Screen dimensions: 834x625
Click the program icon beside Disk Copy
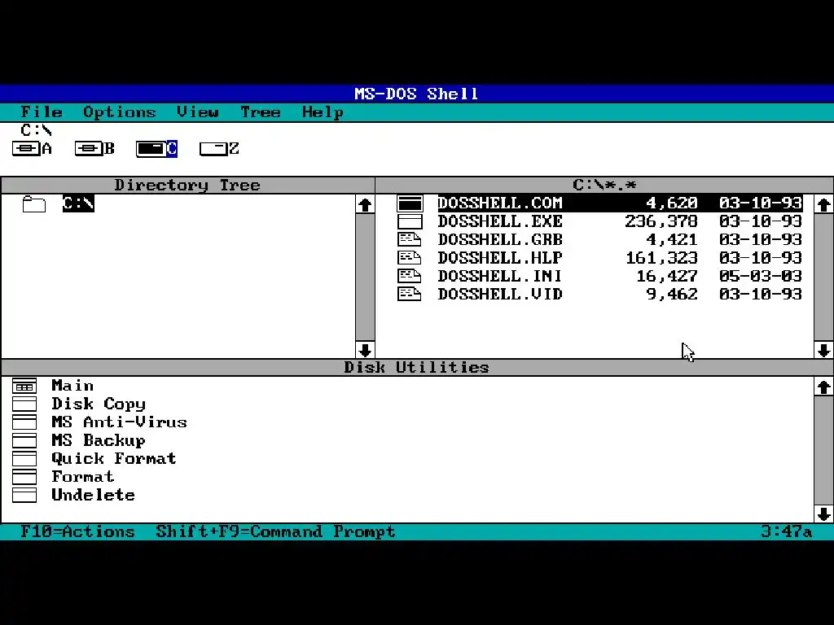point(24,404)
